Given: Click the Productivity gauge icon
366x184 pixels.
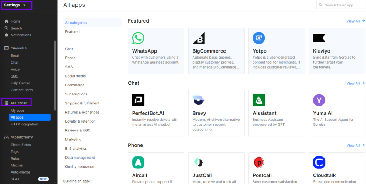Looking at the screenshot, I should coord(6,138).
